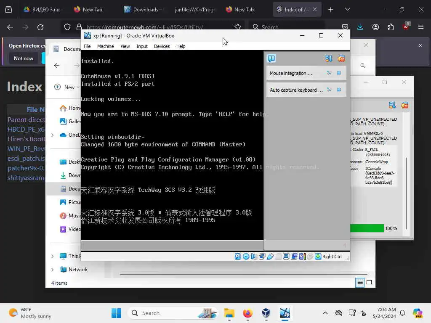Open the Help menu in VirtualBox VM window

(181, 46)
